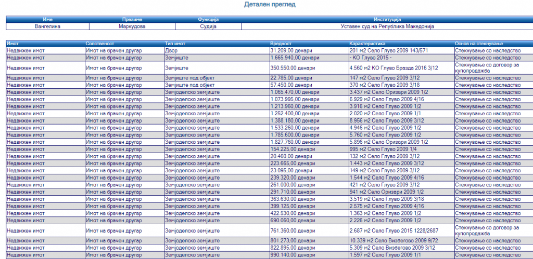Click the 'Карактеристика' column header
533x259 pixels.
367,44
